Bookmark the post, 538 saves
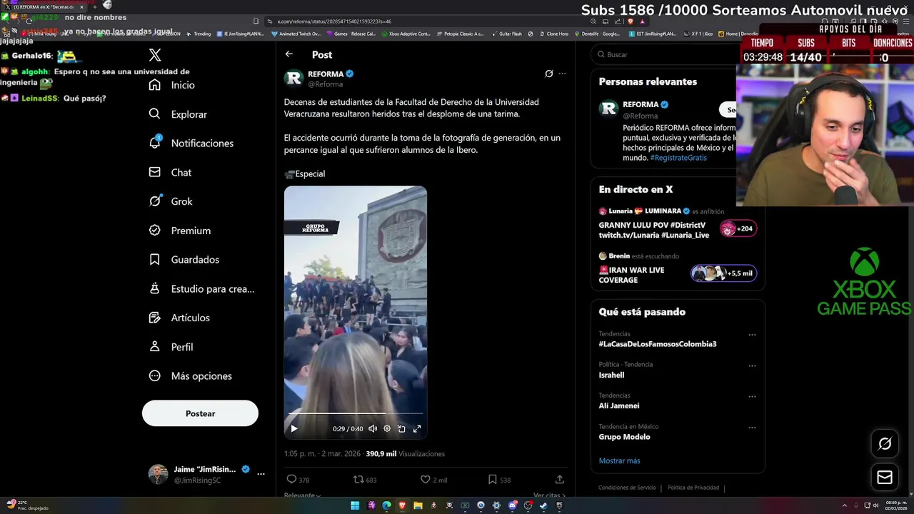The width and height of the screenshot is (914, 514). pyautogui.click(x=499, y=480)
